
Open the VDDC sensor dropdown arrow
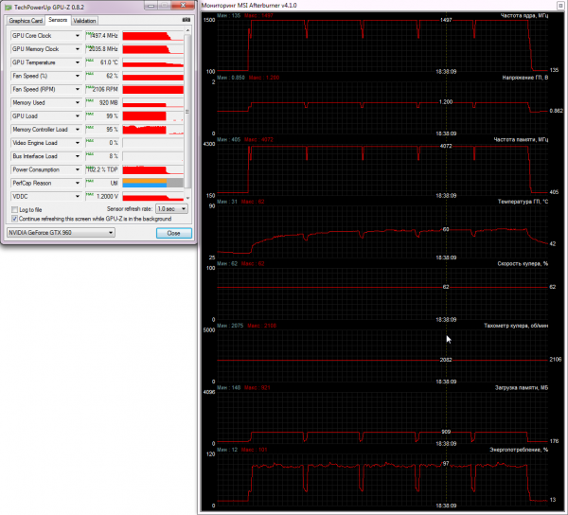[78, 196]
